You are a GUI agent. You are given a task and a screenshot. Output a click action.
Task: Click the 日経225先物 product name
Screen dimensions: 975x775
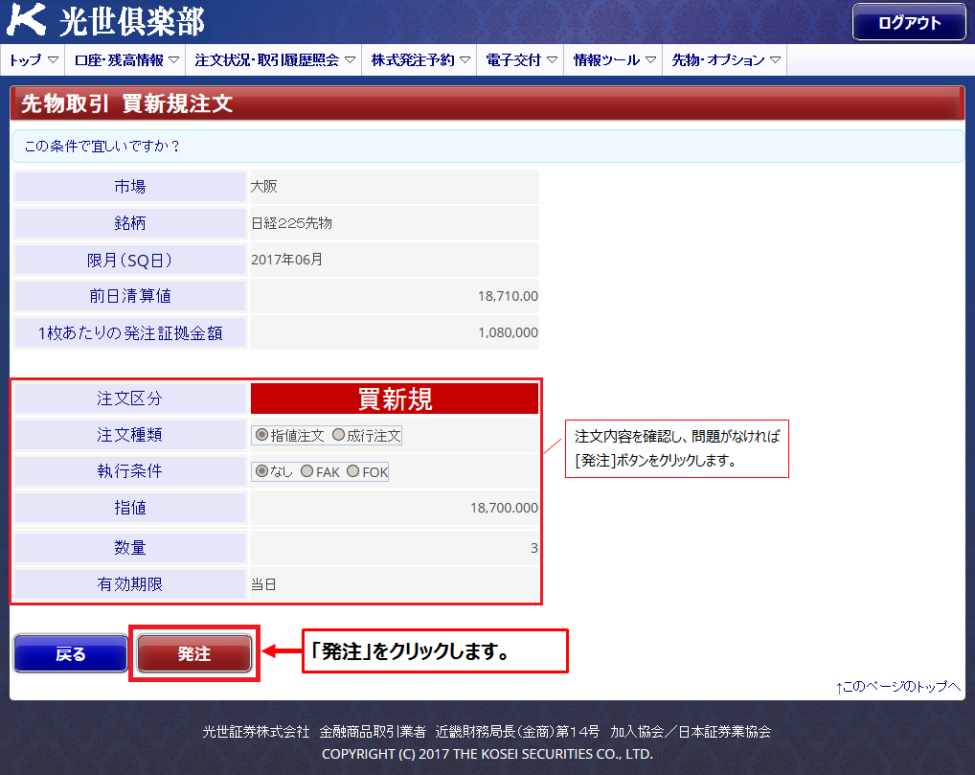[x=291, y=223]
